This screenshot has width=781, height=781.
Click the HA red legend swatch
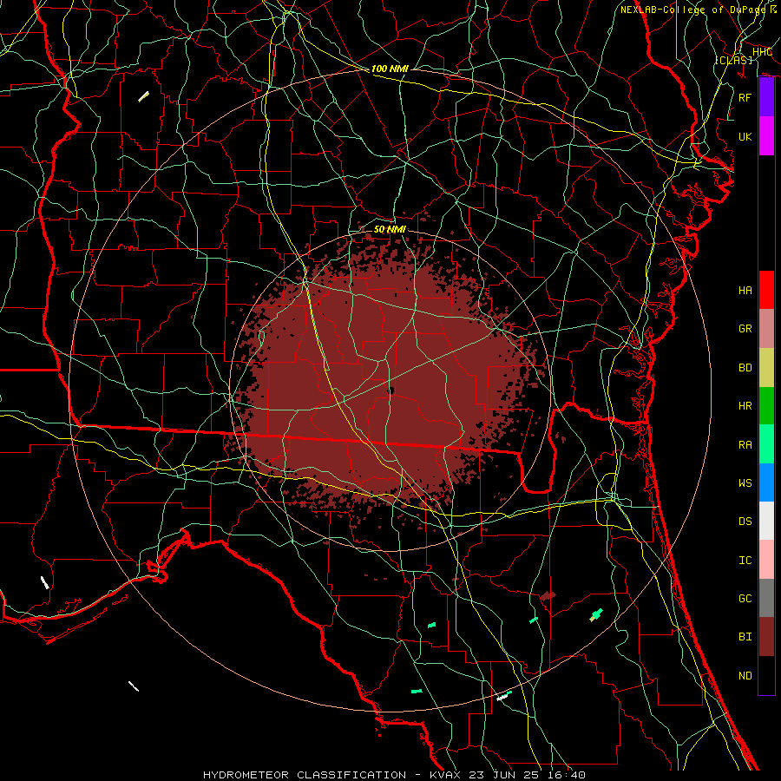pos(766,290)
